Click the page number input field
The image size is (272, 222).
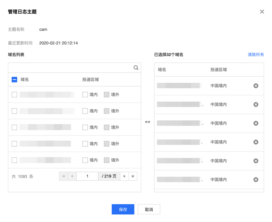pos(87,176)
